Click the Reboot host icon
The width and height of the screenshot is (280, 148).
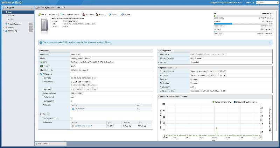pyautogui.click(x=97, y=14)
